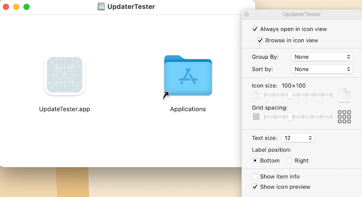Select Bottom label position radio button
Image resolution: width=362 pixels, height=197 pixels.
click(x=255, y=160)
